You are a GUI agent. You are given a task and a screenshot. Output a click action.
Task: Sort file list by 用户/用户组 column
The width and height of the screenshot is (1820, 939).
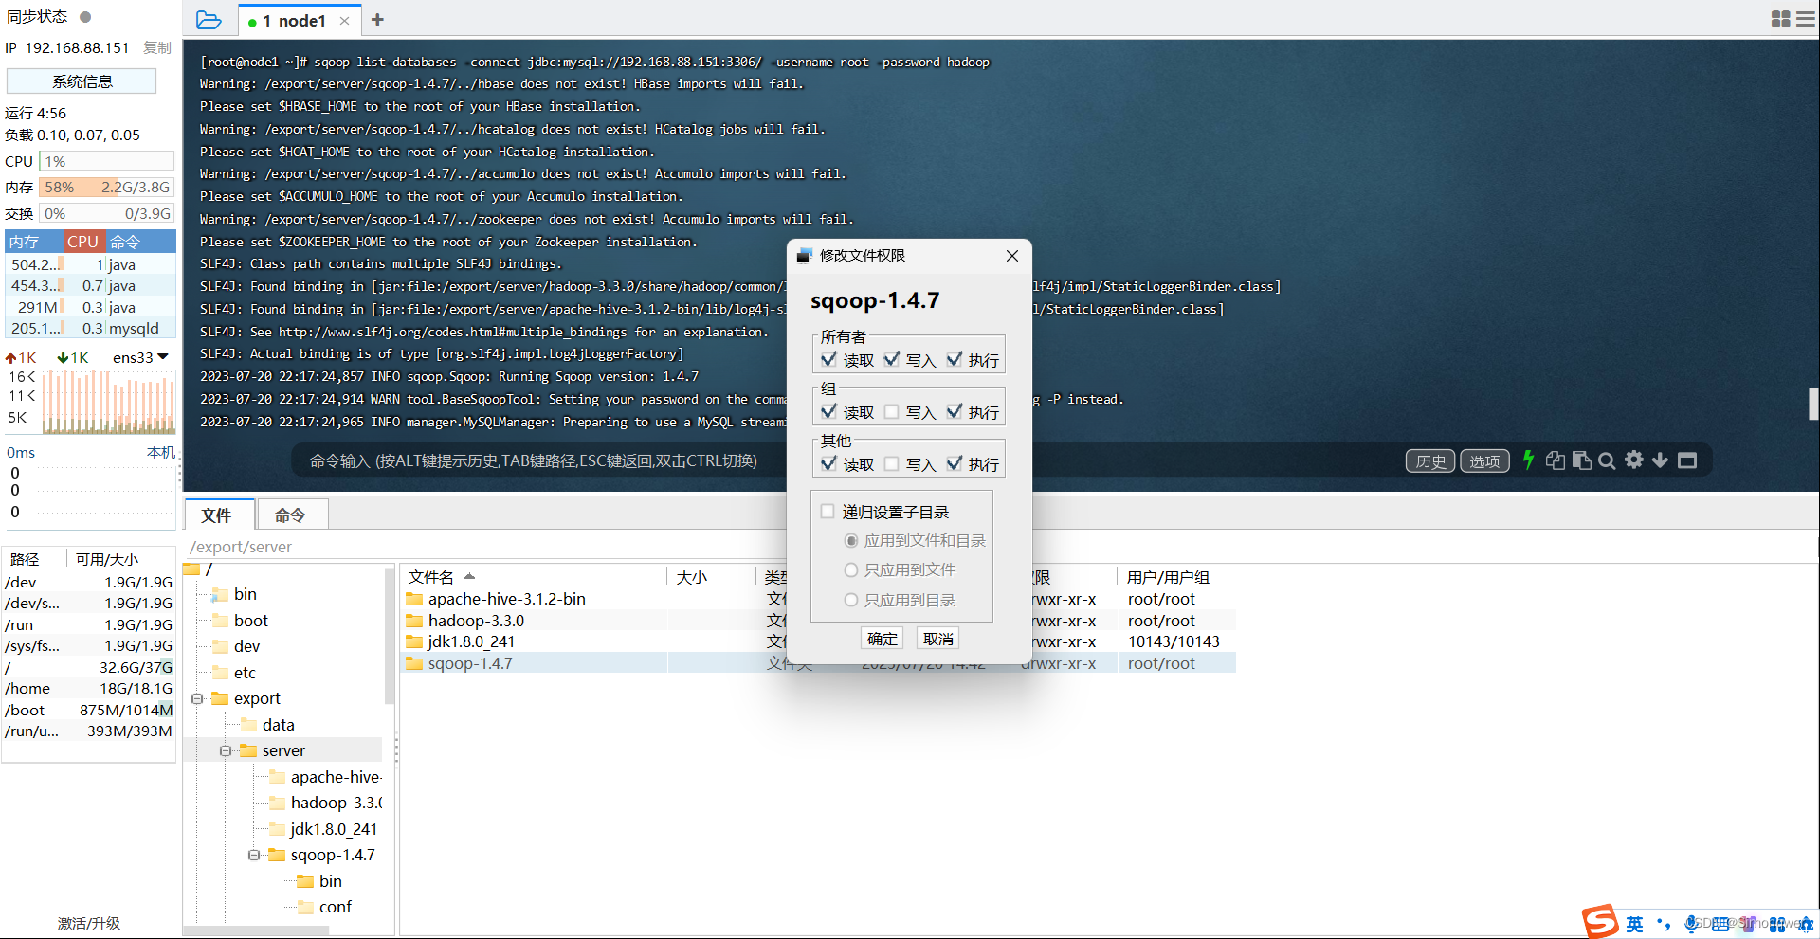1168,577
